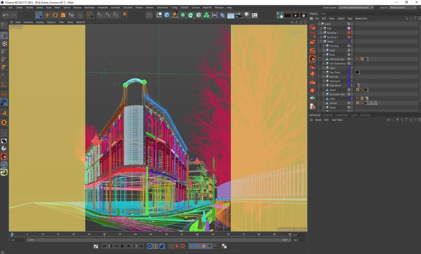Select Texture mode checkered icon in left toolbar
This screenshot has height=254, width=421.
click(x=4, y=44)
